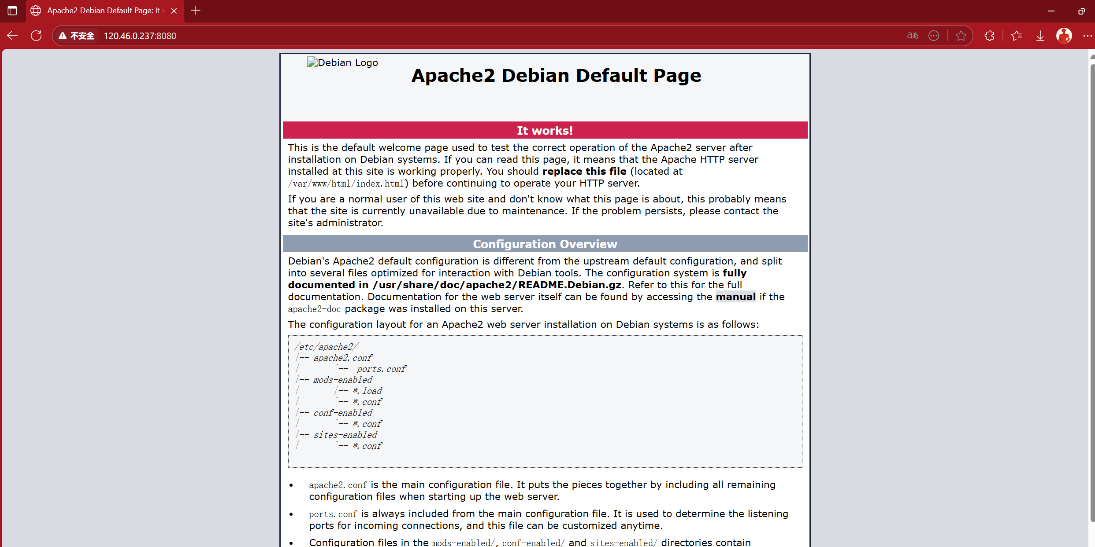
Task: Open the tab actions menu icon
Action: point(12,11)
